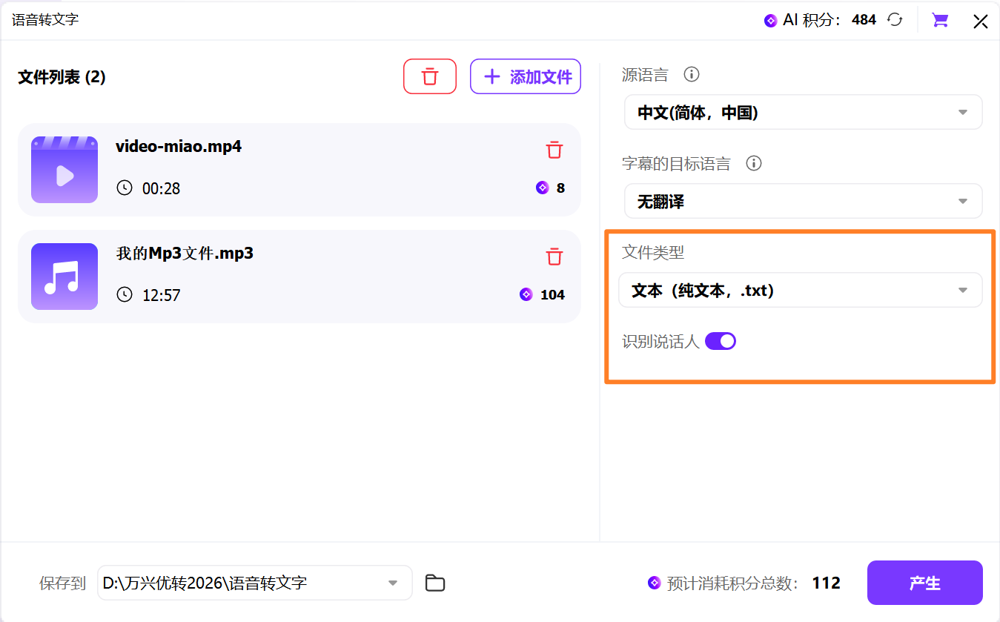Image resolution: width=1000 pixels, height=622 pixels.
Task: Click the red trash icon above the file list
Action: [430, 76]
